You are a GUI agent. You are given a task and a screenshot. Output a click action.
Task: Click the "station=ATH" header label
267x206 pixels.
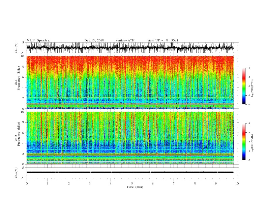(125, 40)
